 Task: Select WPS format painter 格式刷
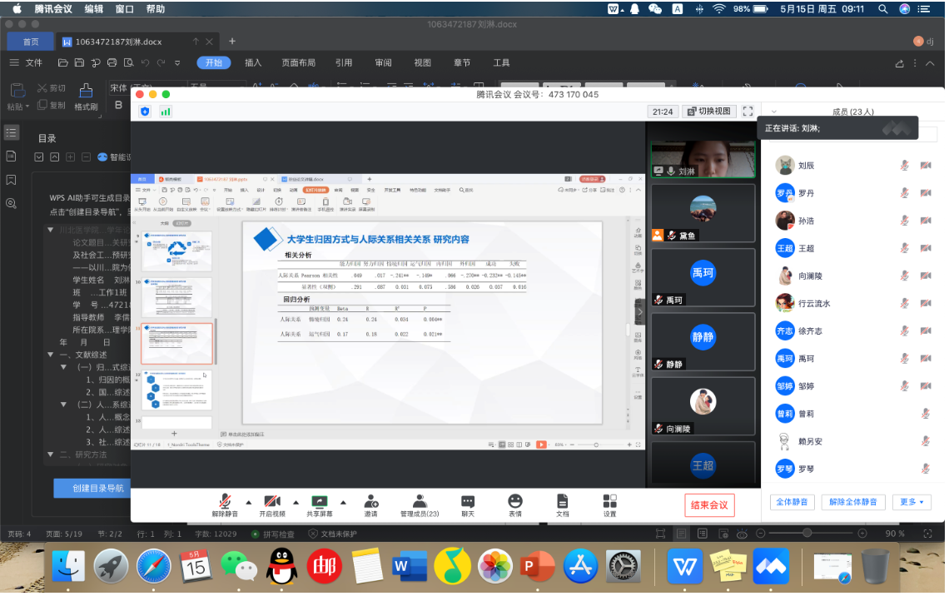[86, 97]
